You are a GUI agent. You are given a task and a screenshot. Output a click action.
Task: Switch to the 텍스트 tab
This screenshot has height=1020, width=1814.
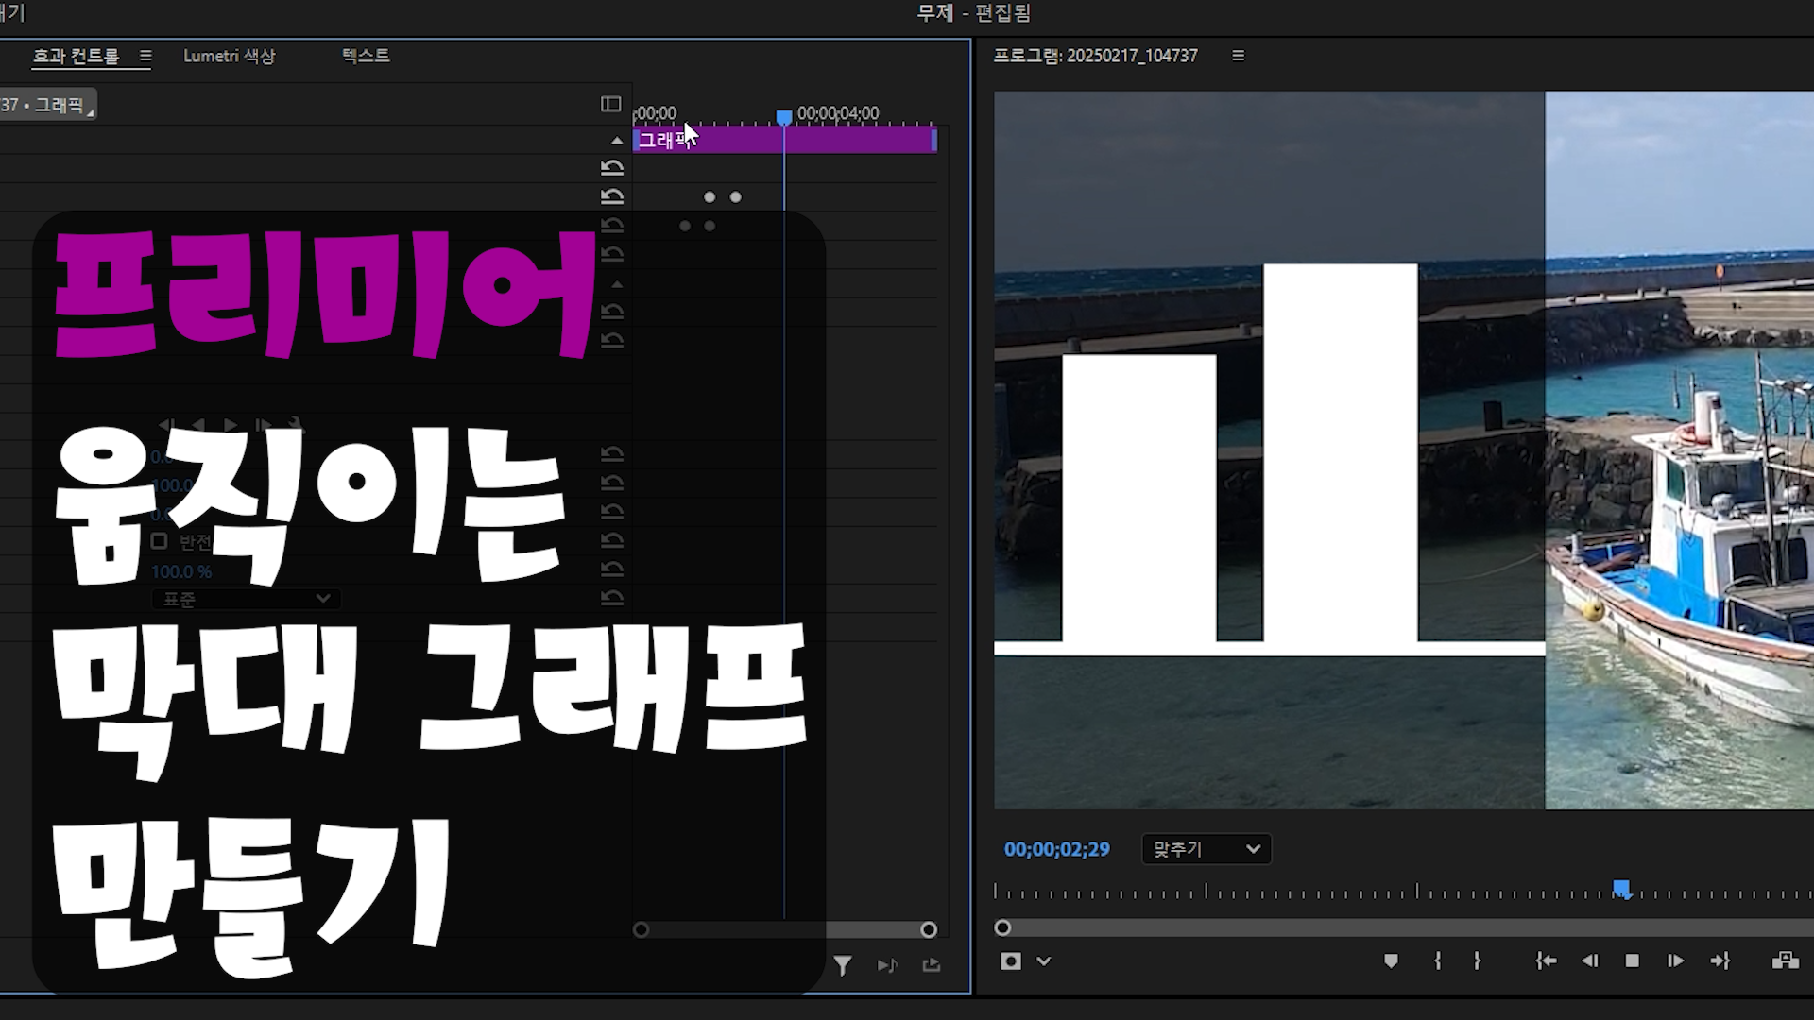(x=366, y=56)
